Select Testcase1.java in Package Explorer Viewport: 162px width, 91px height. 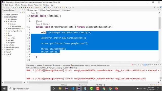tap(16, 26)
